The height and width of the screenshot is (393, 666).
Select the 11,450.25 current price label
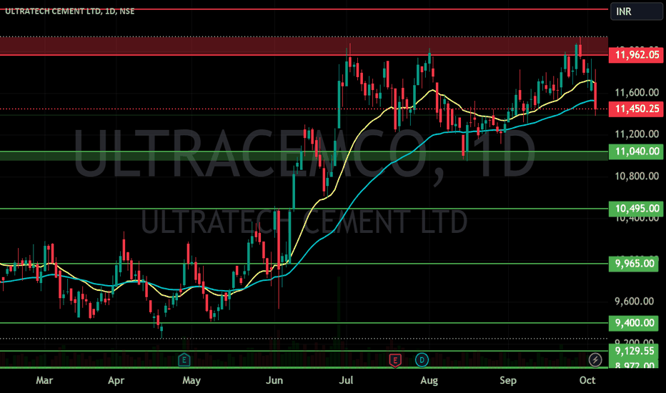[636, 109]
